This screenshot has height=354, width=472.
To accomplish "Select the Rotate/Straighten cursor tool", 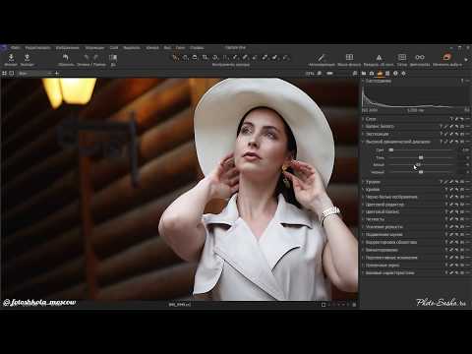I will click(215, 58).
